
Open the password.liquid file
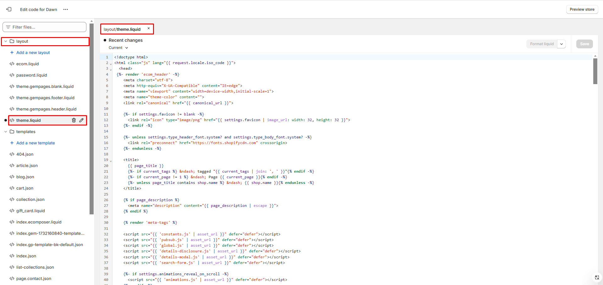(x=31, y=75)
